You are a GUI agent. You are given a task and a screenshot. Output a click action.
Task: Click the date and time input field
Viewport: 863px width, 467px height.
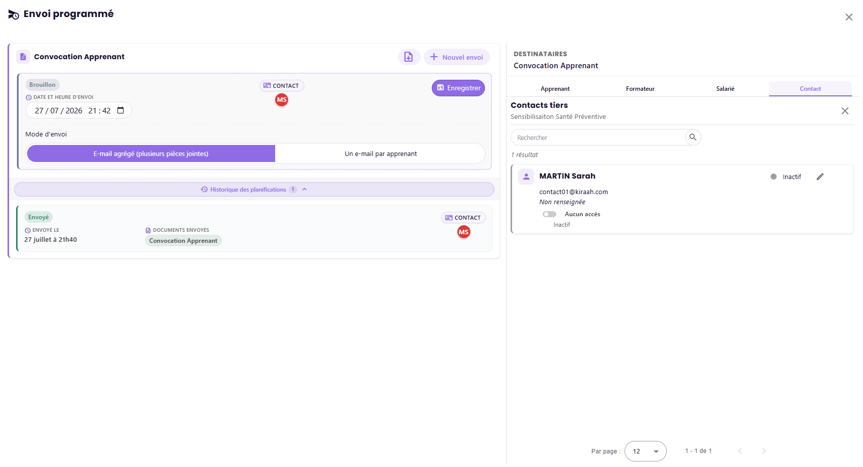tap(79, 110)
